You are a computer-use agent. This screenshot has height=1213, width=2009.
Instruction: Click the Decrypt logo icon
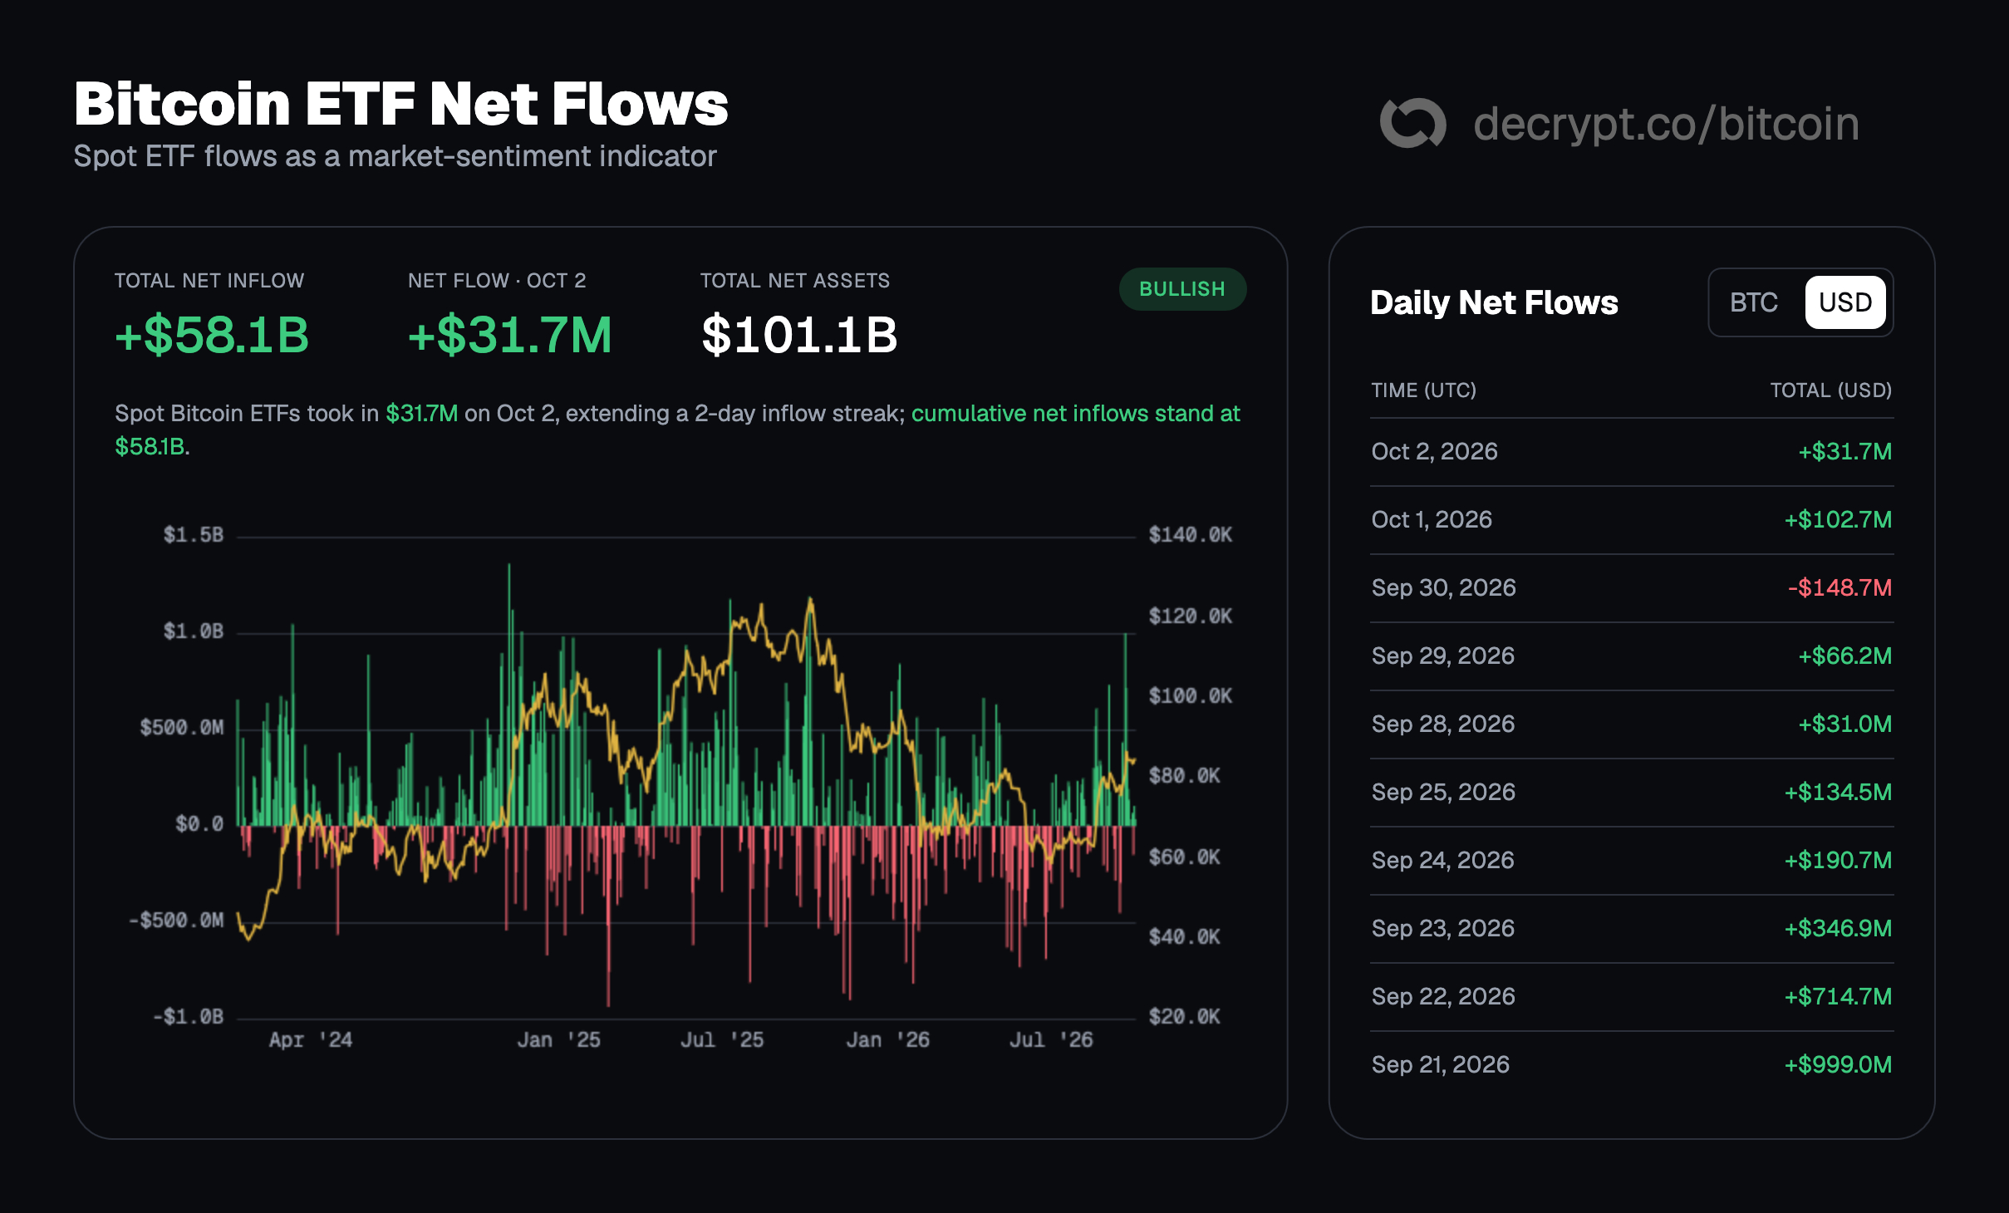[x=1412, y=123]
